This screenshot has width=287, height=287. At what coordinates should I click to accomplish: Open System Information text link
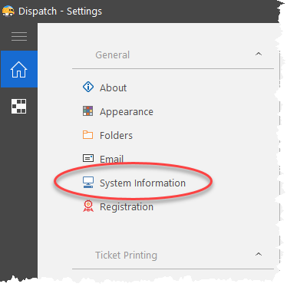pos(143,183)
